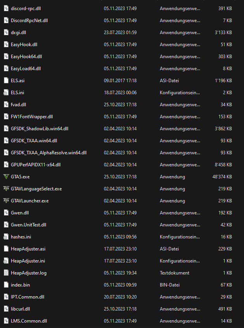This screenshot has width=244, height=328.
Task: Click the Gwen.dll file icon
Action: pyautogui.click(x=6, y=213)
